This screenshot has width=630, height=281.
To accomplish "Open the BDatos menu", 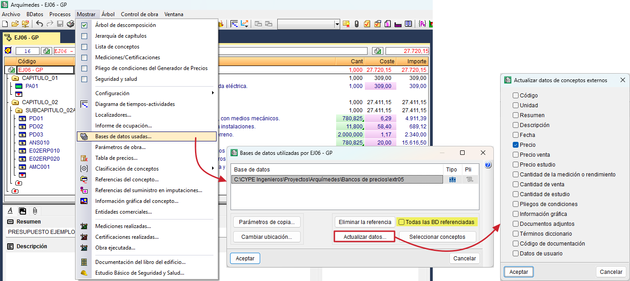I will [35, 14].
